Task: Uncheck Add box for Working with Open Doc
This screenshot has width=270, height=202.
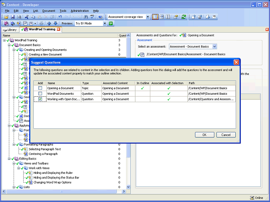Action: 40,99
